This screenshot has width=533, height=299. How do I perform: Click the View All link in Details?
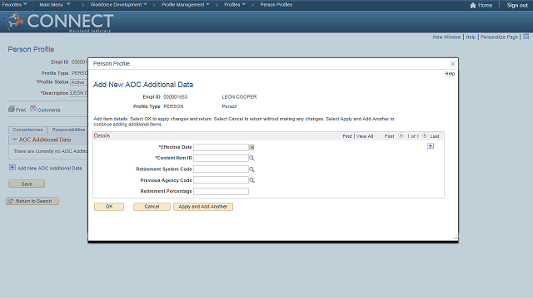click(365, 136)
